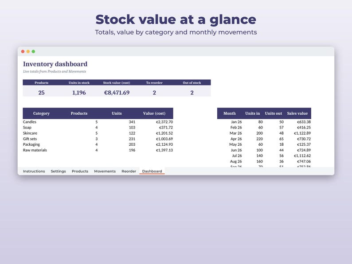Viewport: 352px width, 264px height.
Task: Click Jul 26 sales value €1,112.62
Action: 302,155
